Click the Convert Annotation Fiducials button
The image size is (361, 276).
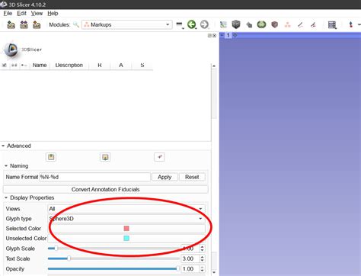[105, 189]
